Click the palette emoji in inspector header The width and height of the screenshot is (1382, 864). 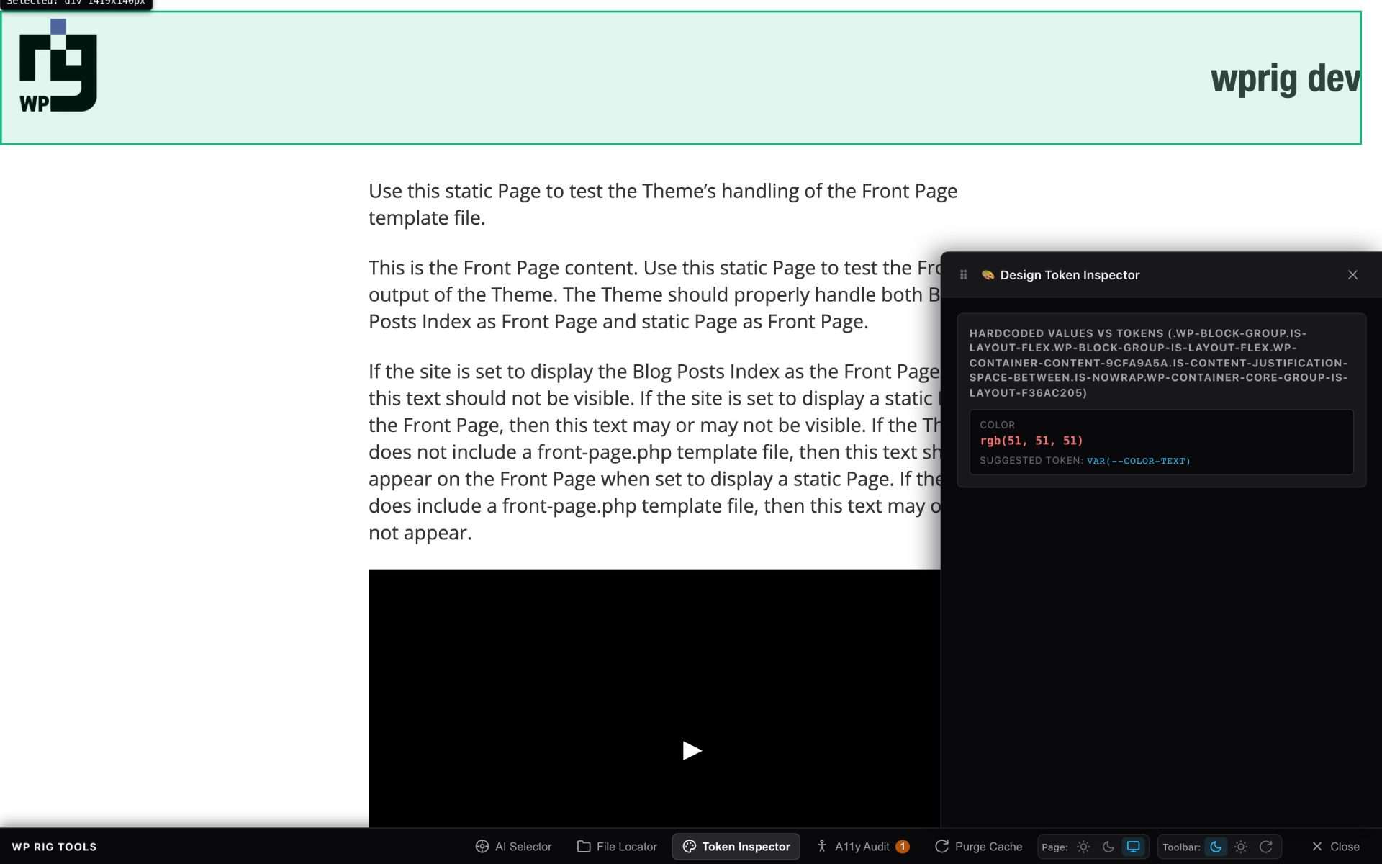[988, 274]
